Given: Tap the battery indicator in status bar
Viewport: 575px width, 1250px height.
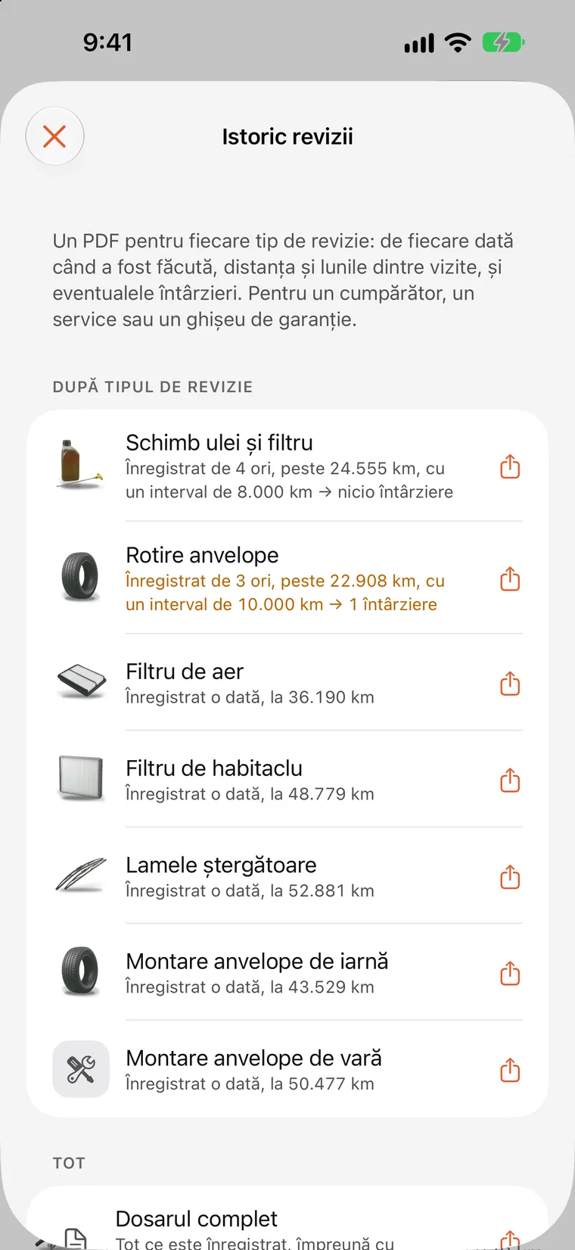Looking at the screenshot, I should coord(503,42).
